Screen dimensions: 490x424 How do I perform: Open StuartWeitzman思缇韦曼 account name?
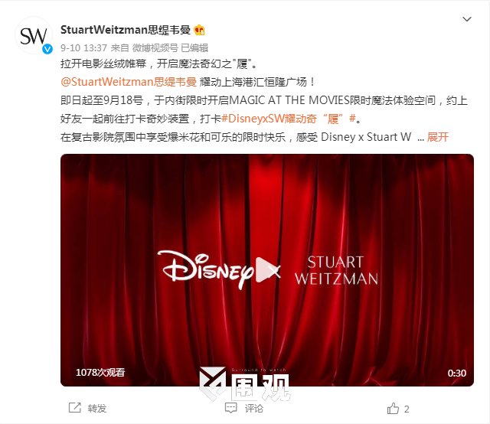(x=126, y=30)
